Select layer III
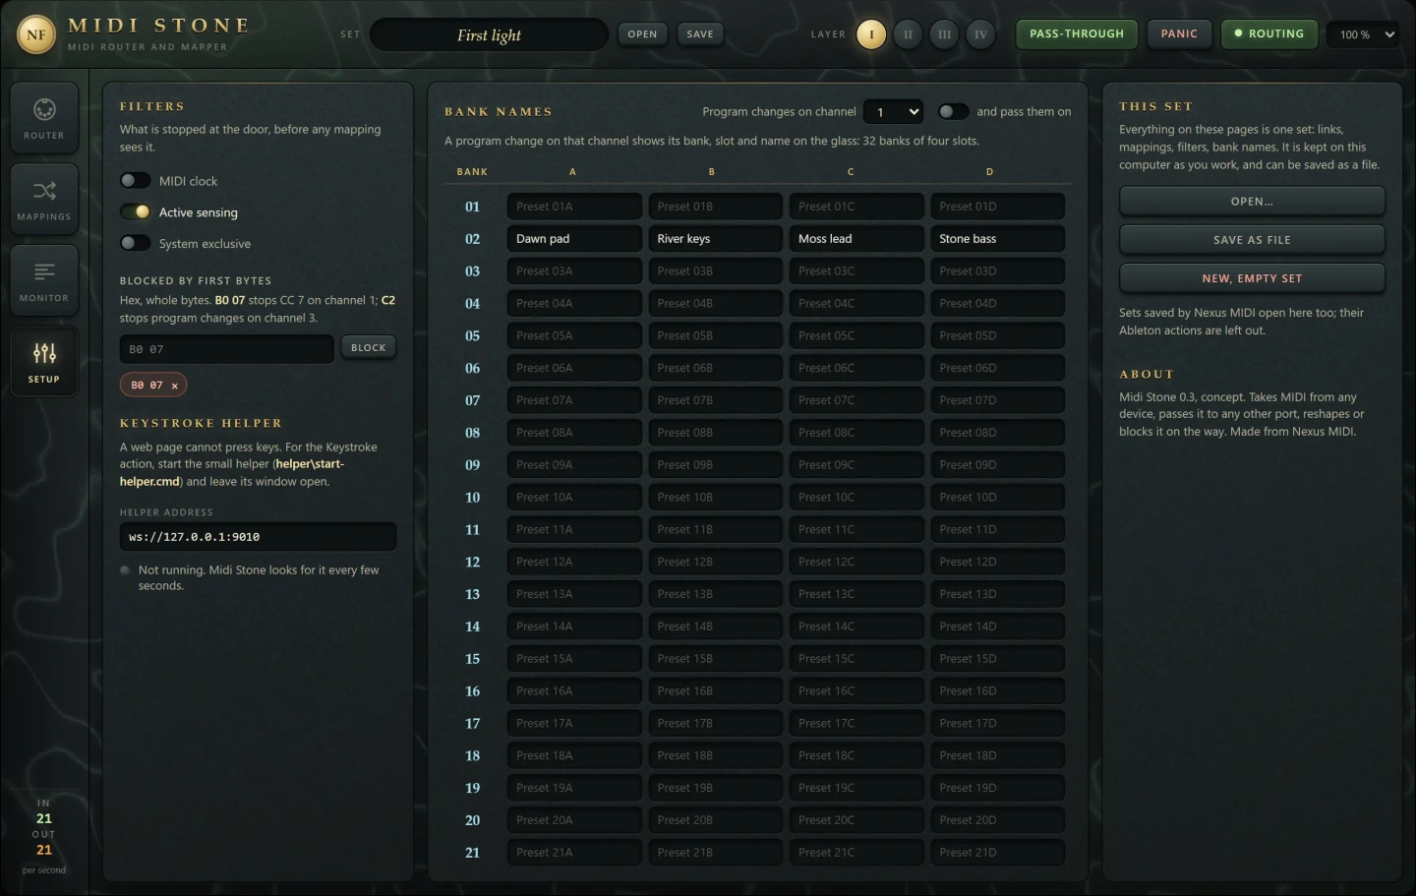Viewport: 1416px width, 896px height. tap(944, 34)
